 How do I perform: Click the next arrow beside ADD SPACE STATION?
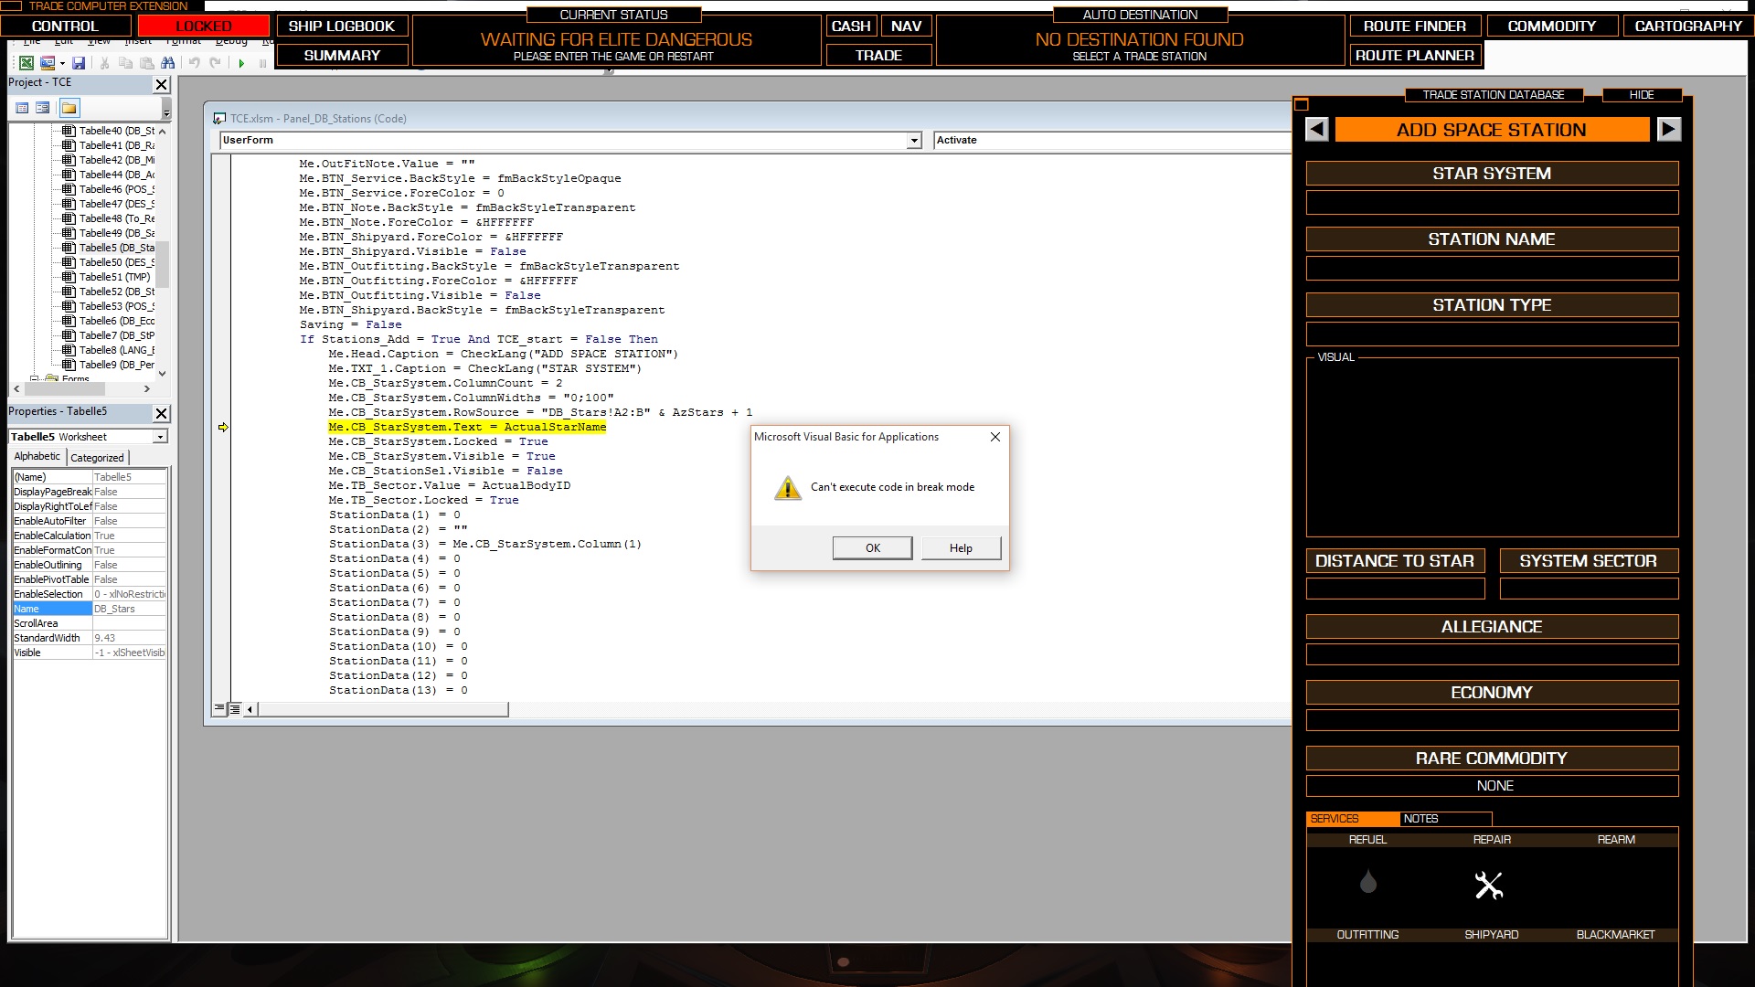(1669, 130)
